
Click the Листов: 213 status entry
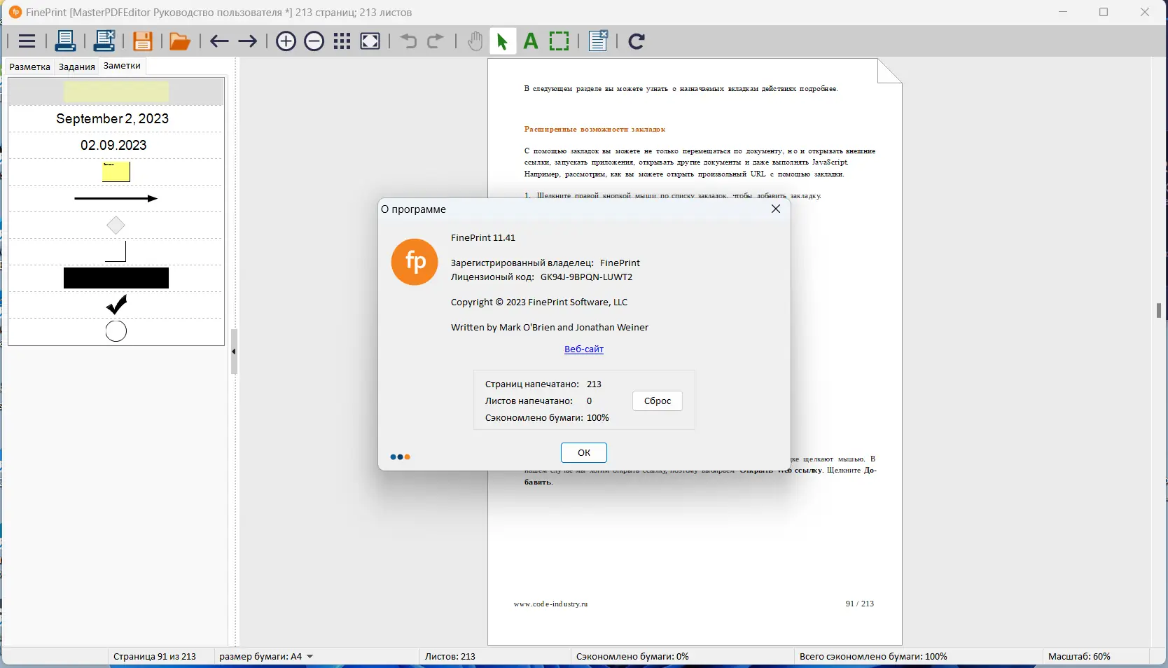450,656
